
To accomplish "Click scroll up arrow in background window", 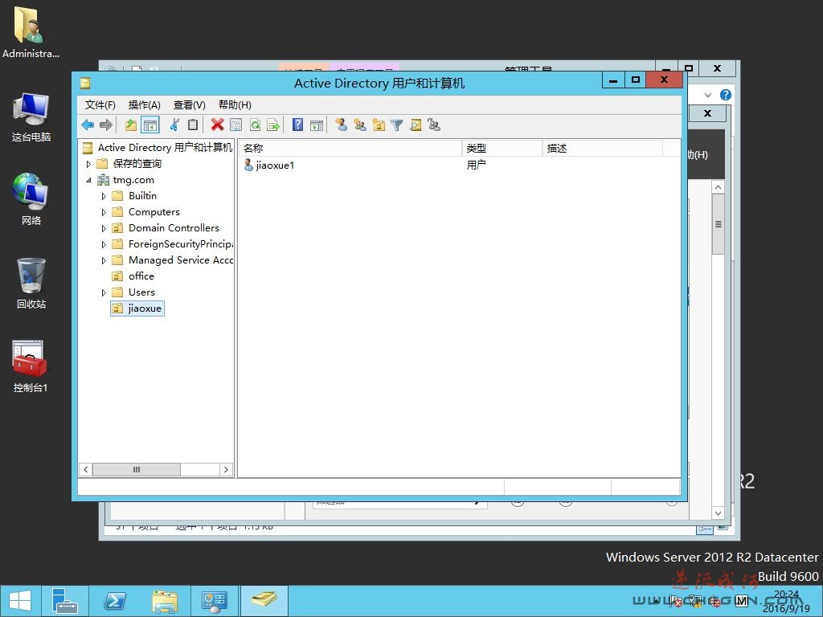I will 718,187.
